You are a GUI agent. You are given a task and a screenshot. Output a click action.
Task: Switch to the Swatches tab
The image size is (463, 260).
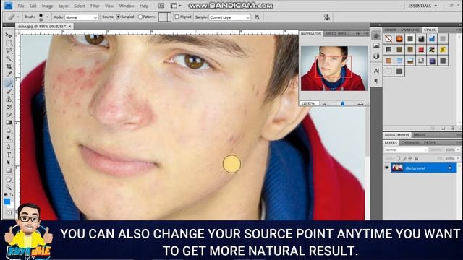pos(410,30)
